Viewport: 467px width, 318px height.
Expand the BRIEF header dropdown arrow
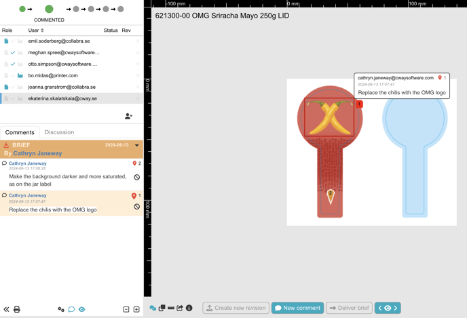click(x=136, y=145)
